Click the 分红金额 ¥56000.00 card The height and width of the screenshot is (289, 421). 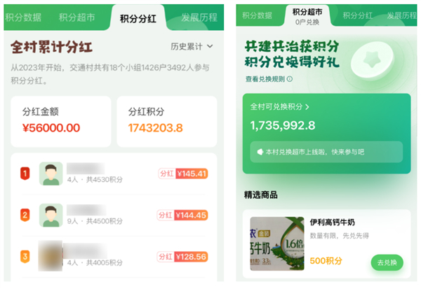click(61, 121)
